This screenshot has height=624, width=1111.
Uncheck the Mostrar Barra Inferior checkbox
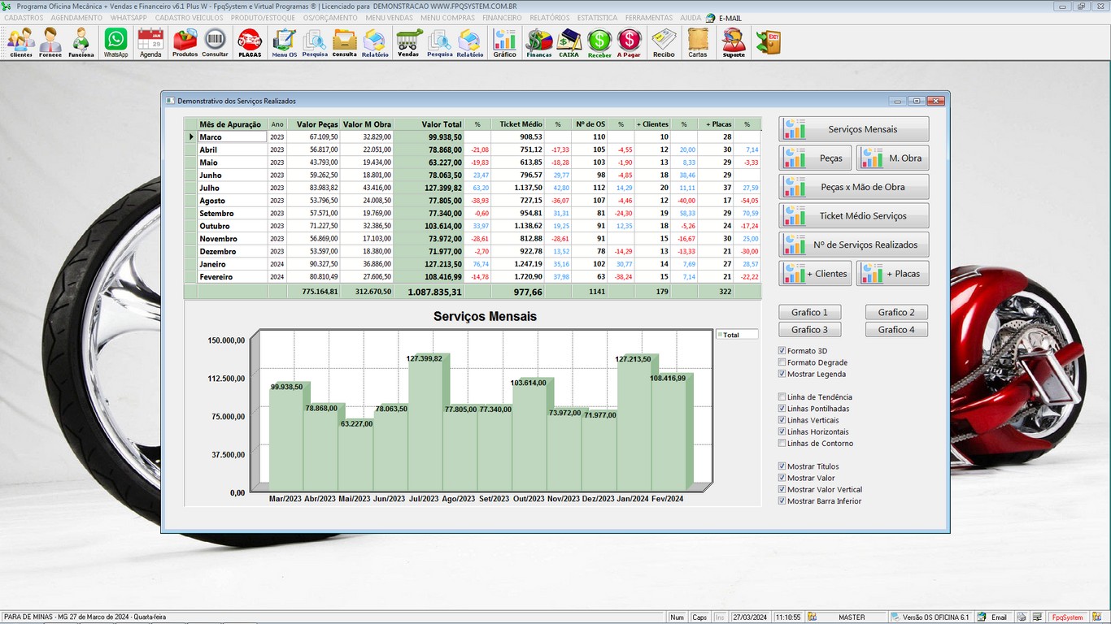[782, 501]
